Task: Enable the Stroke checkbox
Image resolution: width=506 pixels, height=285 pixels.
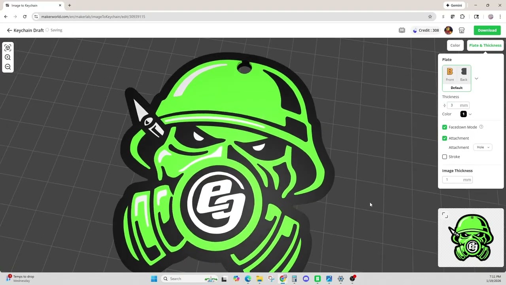Action: [x=444, y=157]
